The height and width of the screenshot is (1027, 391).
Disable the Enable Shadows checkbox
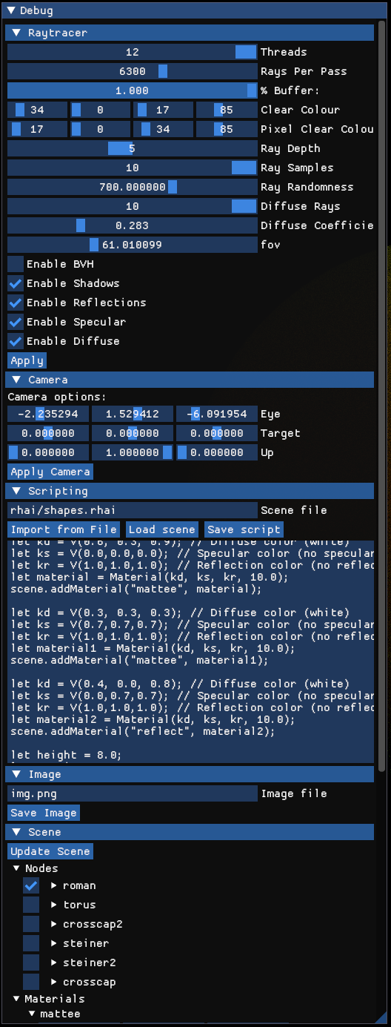click(x=16, y=283)
